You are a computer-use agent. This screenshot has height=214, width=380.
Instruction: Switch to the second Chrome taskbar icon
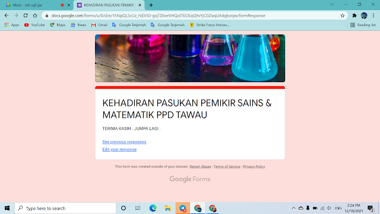click(x=213, y=208)
